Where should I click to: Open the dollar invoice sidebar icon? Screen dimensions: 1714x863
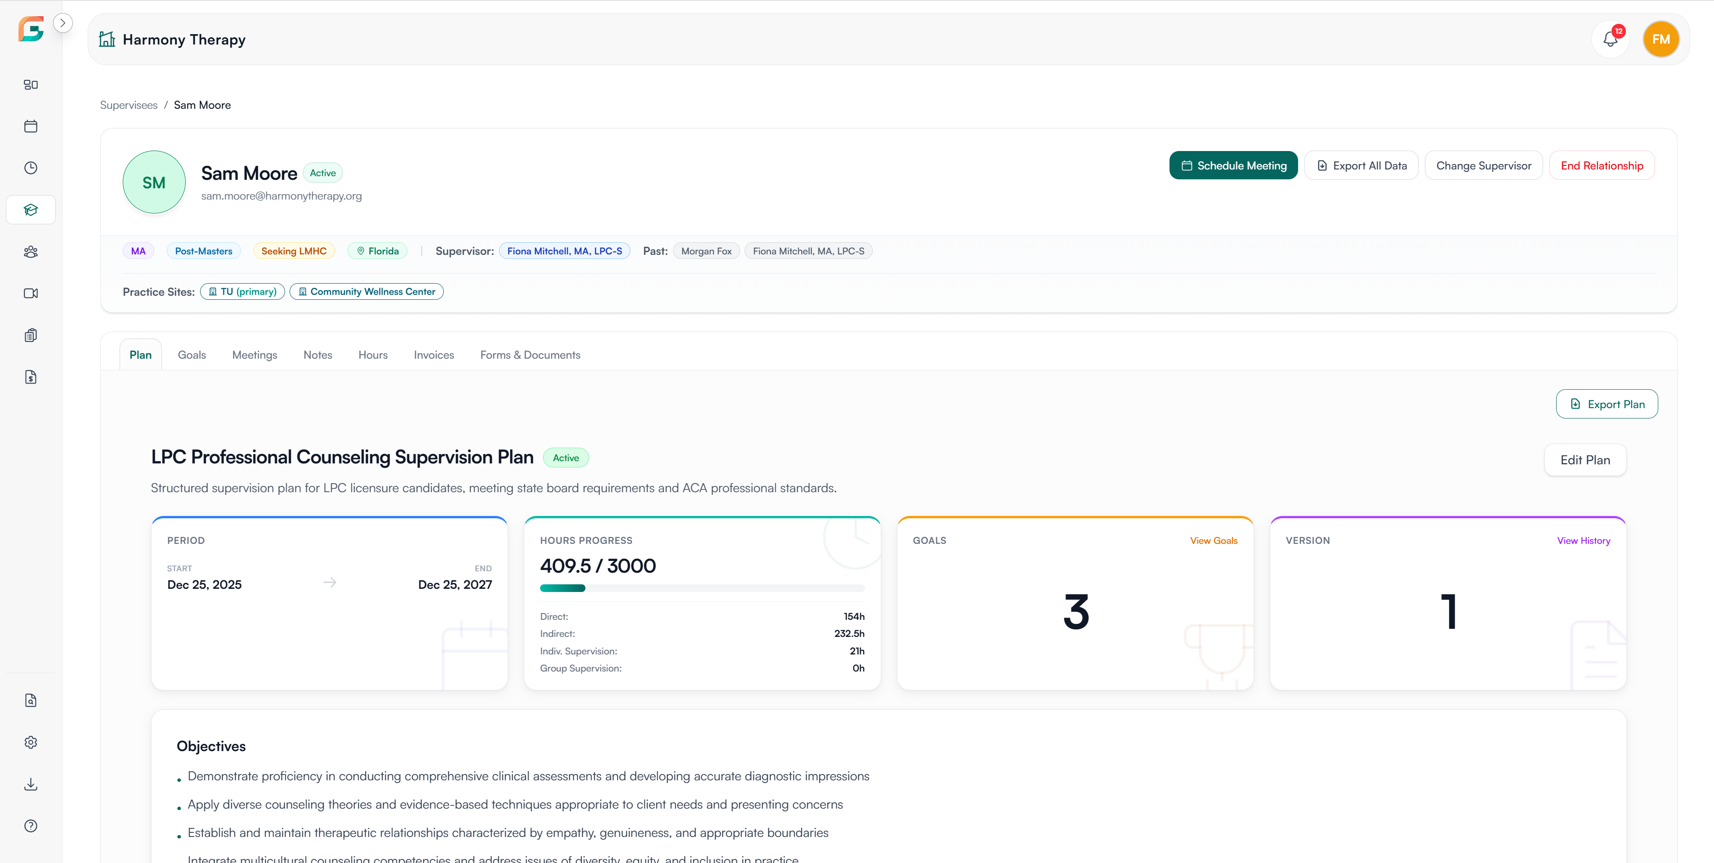click(31, 377)
